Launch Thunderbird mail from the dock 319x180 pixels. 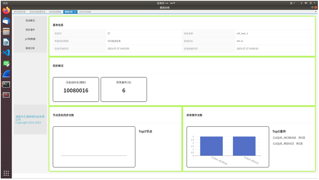coord(6,21)
